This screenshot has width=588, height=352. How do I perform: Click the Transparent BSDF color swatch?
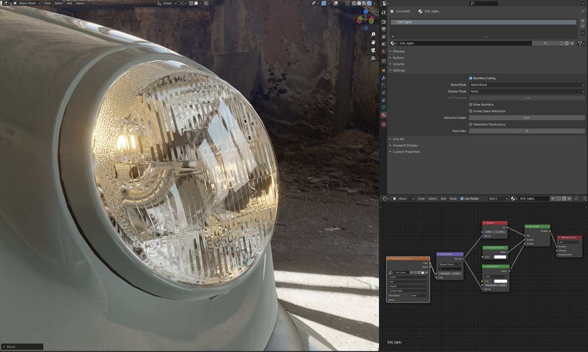tap(500, 257)
